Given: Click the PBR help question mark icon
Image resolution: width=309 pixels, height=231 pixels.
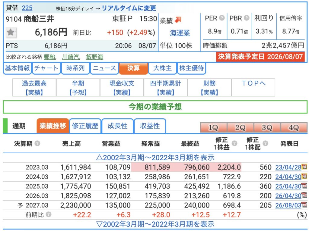Looking at the screenshot, I should coord(247,18).
